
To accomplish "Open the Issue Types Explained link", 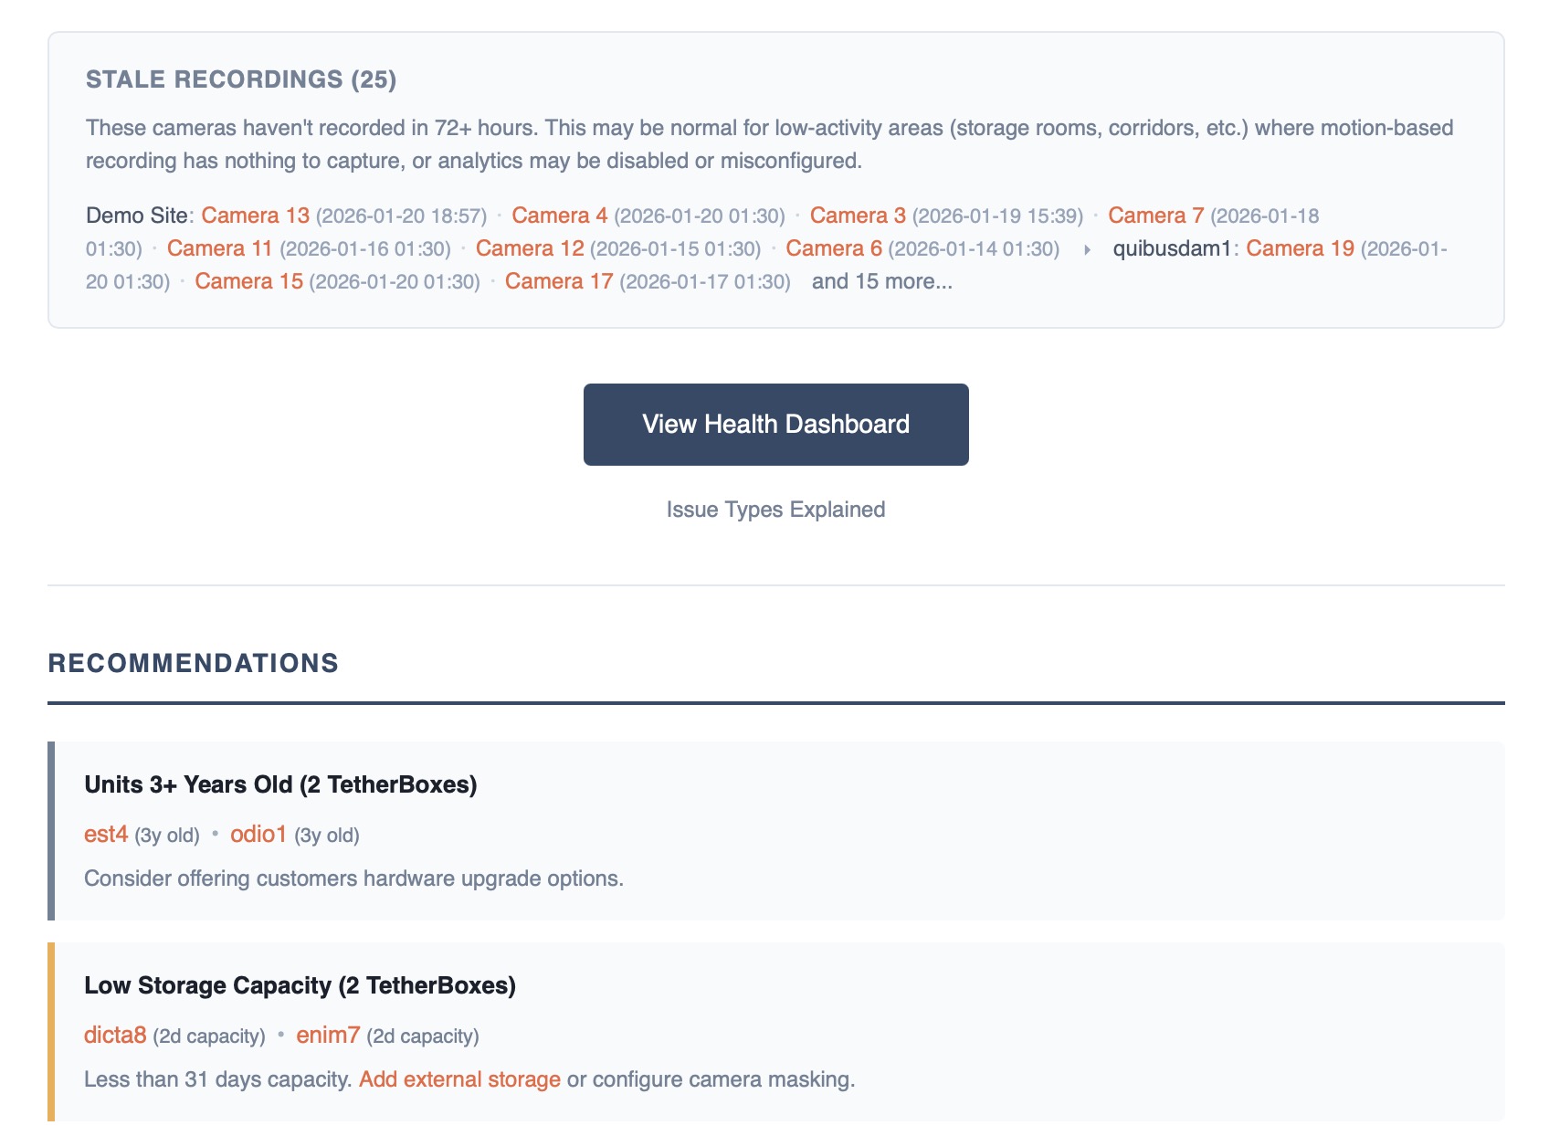I will [775, 510].
